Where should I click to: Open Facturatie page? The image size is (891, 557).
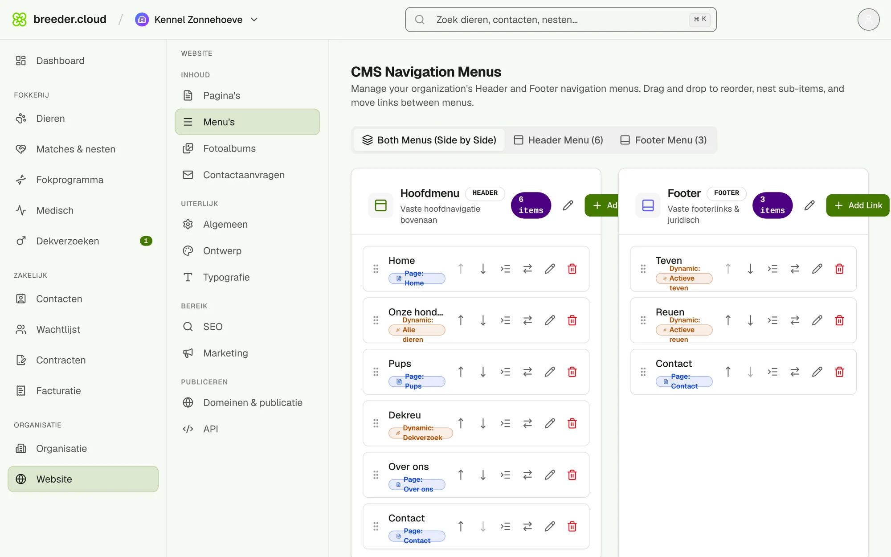[83, 391]
